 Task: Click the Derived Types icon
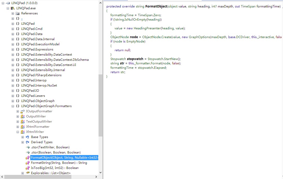[x=27, y=142]
